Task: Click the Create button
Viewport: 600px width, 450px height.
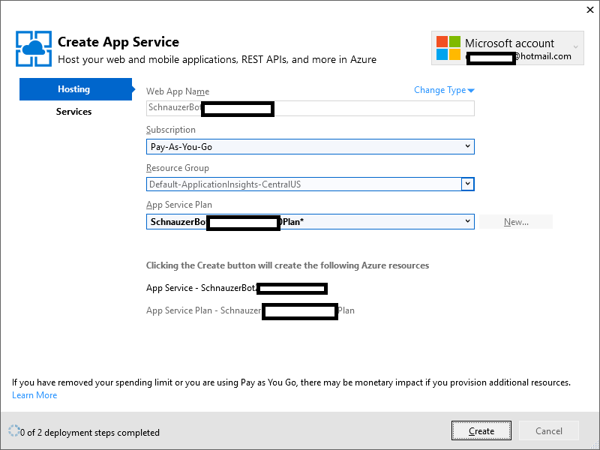Action: click(x=481, y=430)
